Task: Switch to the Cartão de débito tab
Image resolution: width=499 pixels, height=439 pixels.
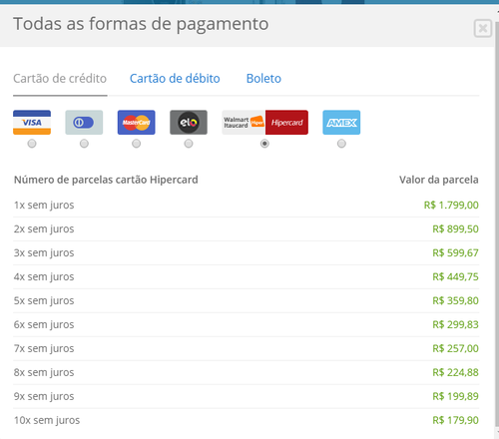Action: pos(175,79)
